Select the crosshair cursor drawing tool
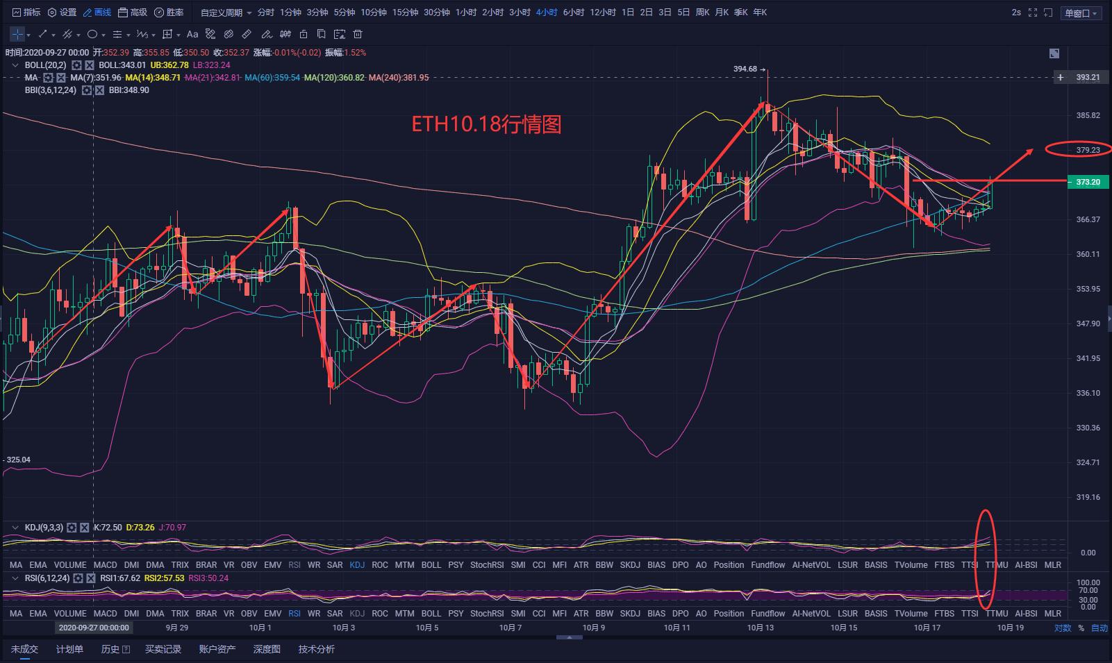This screenshot has width=1112, height=663. point(17,34)
